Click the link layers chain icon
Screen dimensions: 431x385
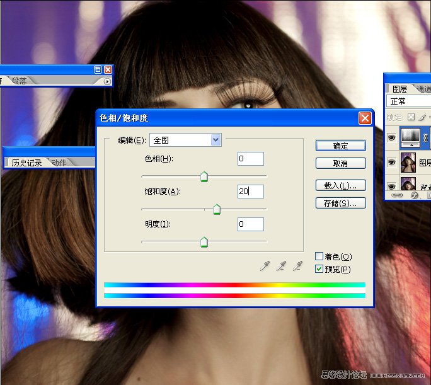click(396, 195)
